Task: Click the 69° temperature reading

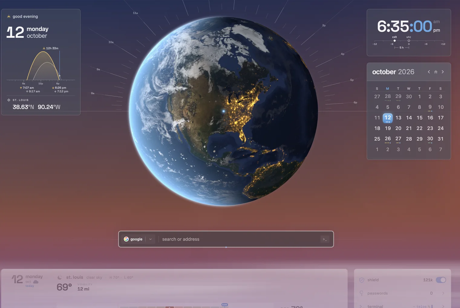Action: [x=64, y=287]
